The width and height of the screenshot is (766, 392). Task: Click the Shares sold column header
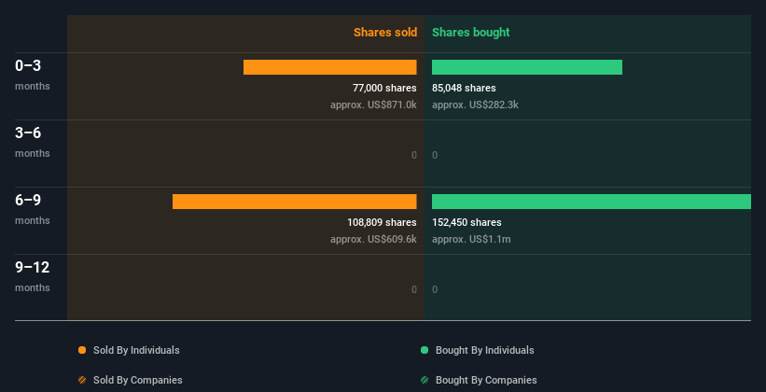385,33
